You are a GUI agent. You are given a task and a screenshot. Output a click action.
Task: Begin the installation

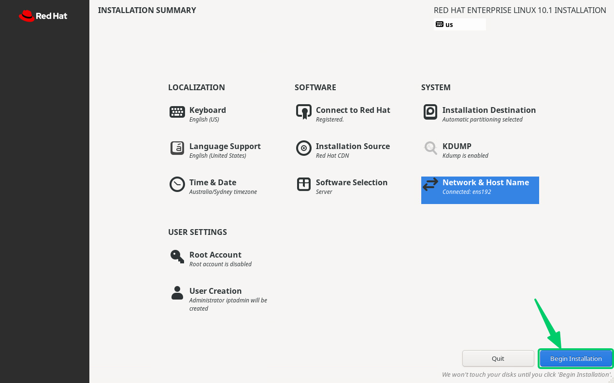(576, 358)
